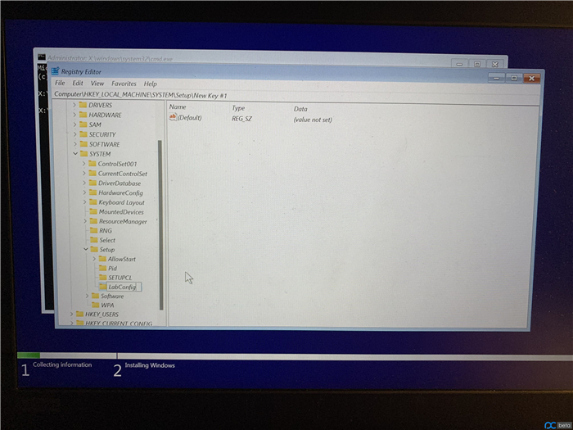Select the Pid key label
The height and width of the screenshot is (430, 573).
[x=112, y=268]
